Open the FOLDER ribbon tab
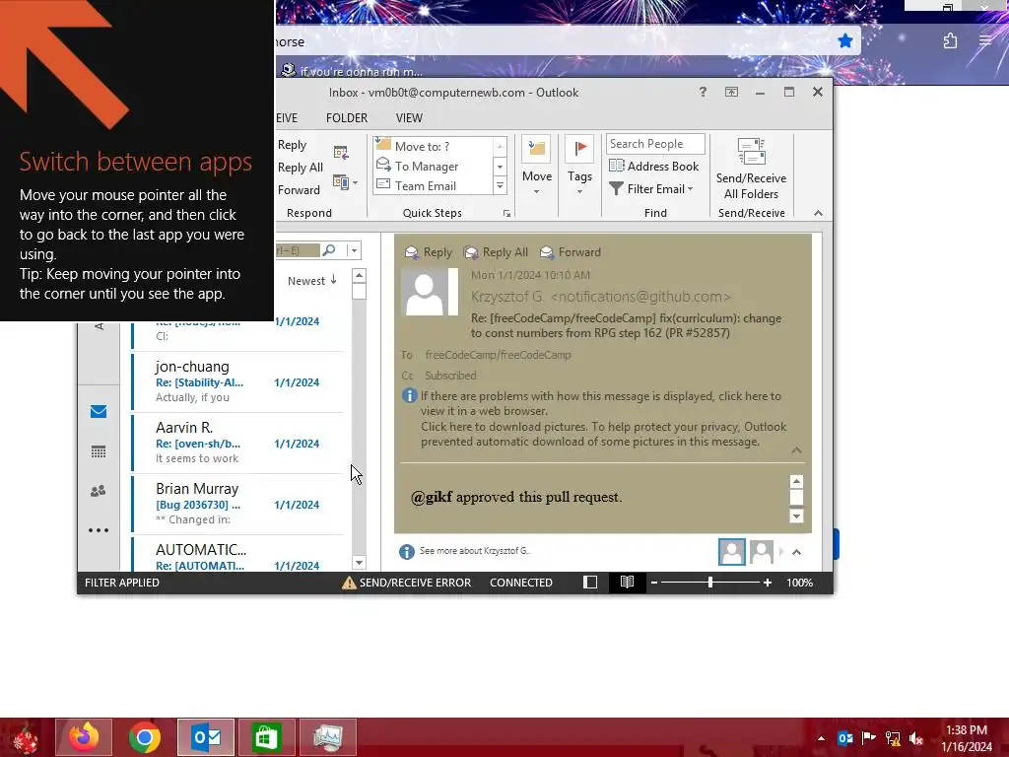This screenshot has height=757, width=1009. (x=347, y=118)
